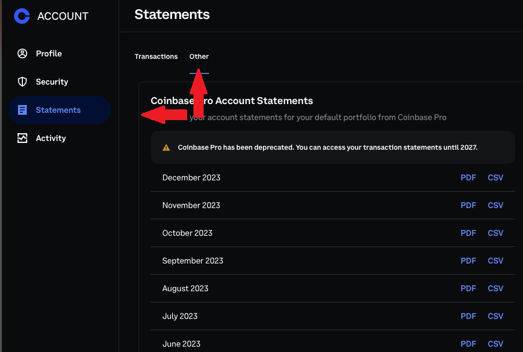Download December 2023 statement as PDF
The height and width of the screenshot is (352, 523).
pyautogui.click(x=468, y=177)
